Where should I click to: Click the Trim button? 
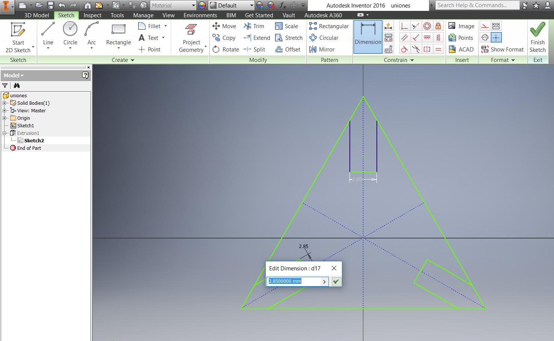[x=254, y=26]
